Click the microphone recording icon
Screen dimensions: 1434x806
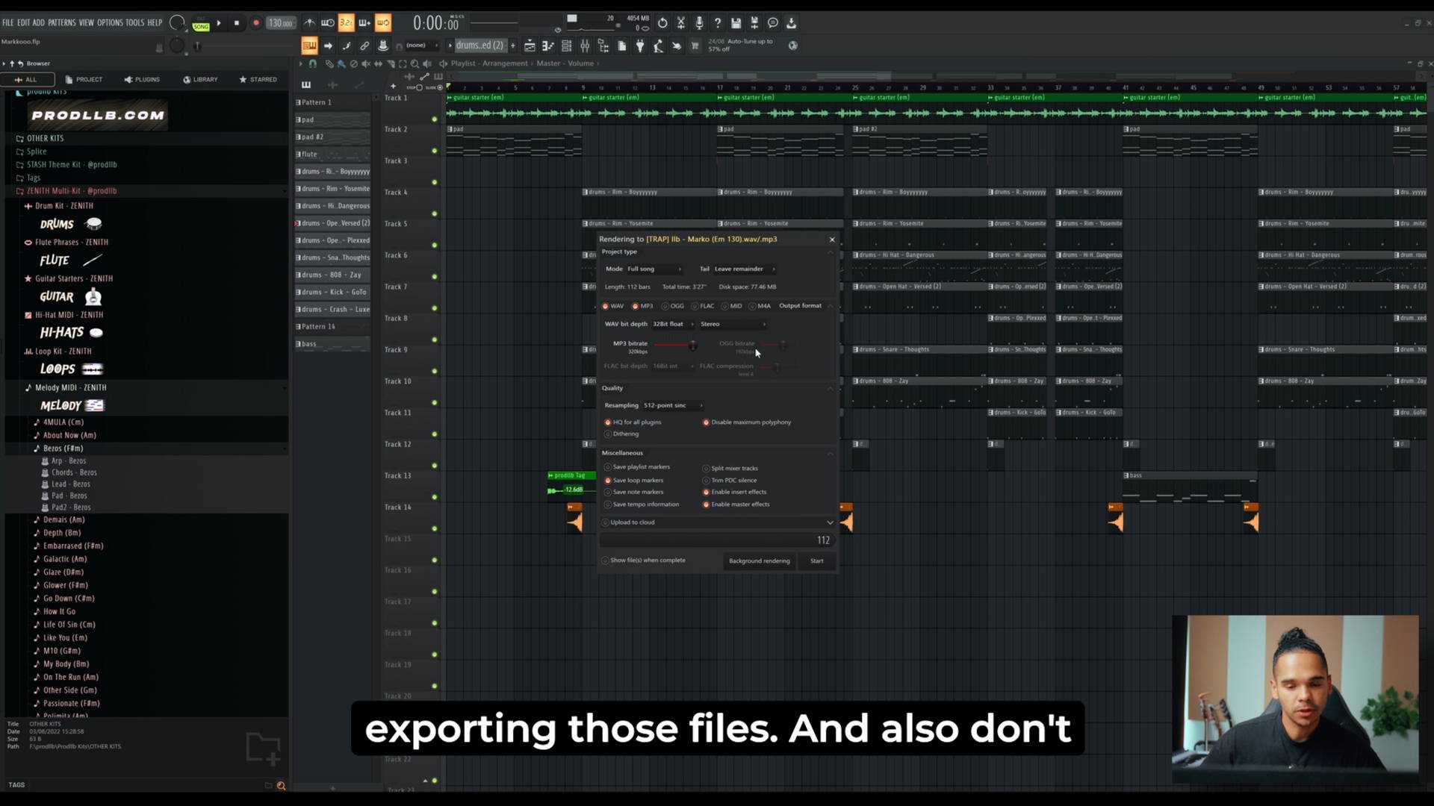[x=699, y=23]
